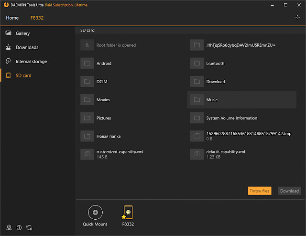Click the Throw files button
This screenshot has width=306, height=236.
(259, 191)
